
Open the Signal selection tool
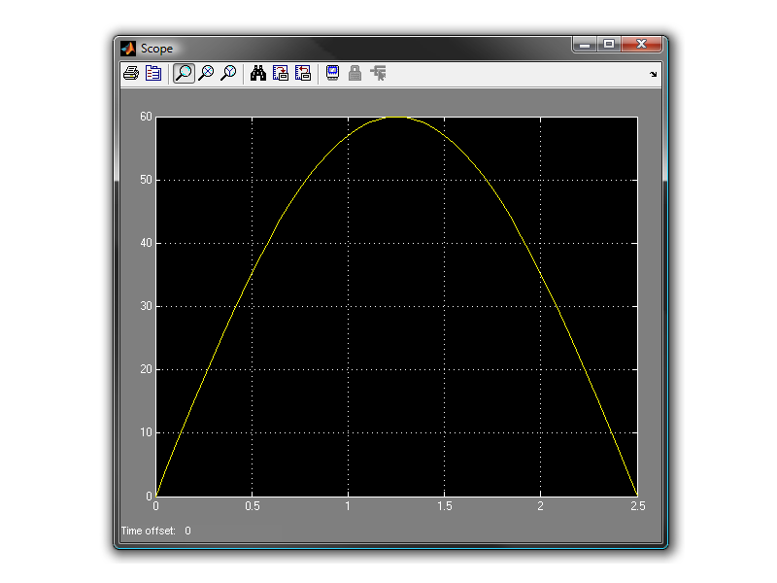[379, 74]
